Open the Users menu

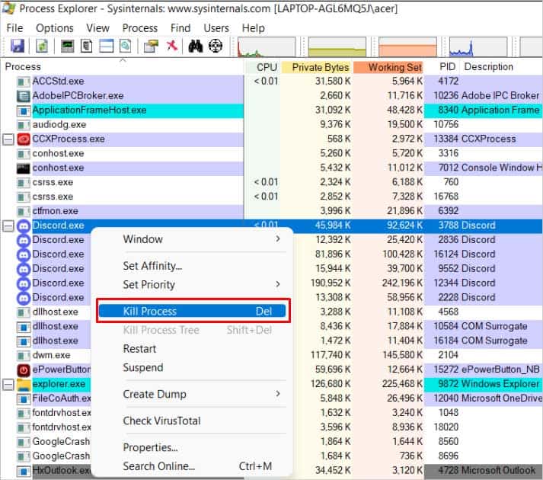(216, 28)
